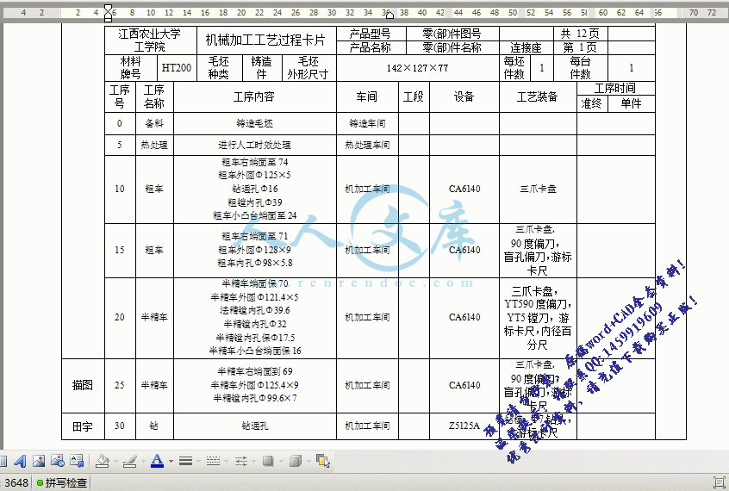This screenshot has width=729, height=491.
Task: Click the 热处理车间 workshop cell
Action: click(367, 145)
